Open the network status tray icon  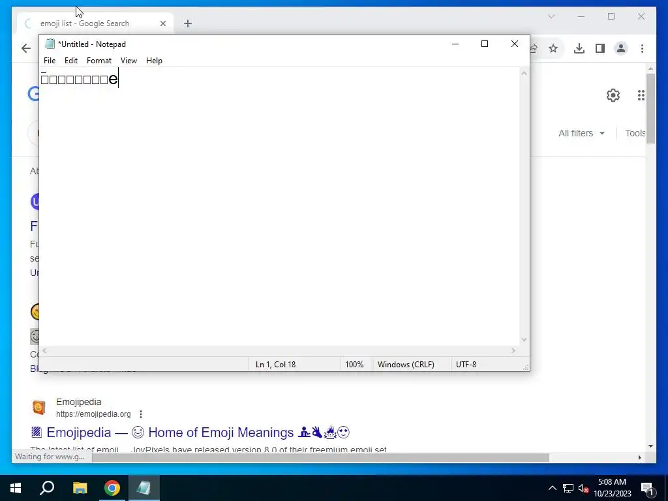point(568,488)
